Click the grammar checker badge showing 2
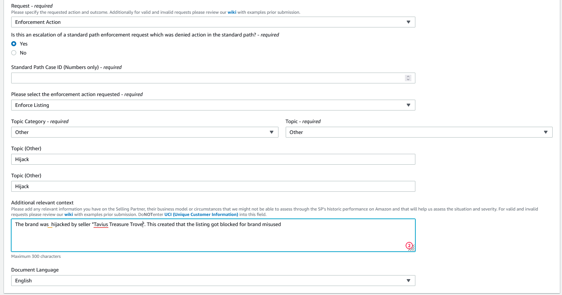 409,246
